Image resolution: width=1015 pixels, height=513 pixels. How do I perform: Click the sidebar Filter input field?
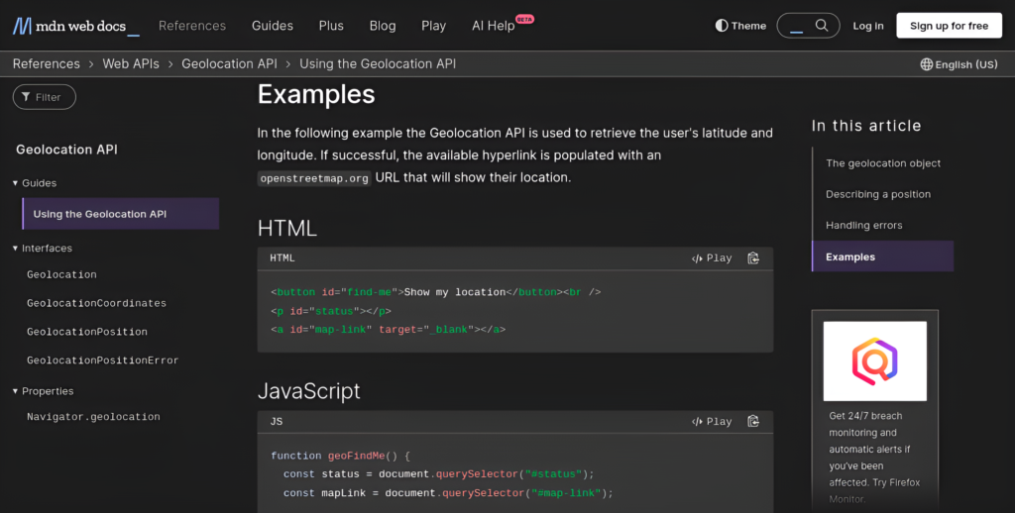pos(45,97)
